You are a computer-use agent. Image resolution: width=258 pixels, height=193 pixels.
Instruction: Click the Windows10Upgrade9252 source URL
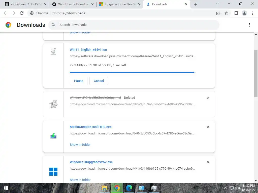132,168
